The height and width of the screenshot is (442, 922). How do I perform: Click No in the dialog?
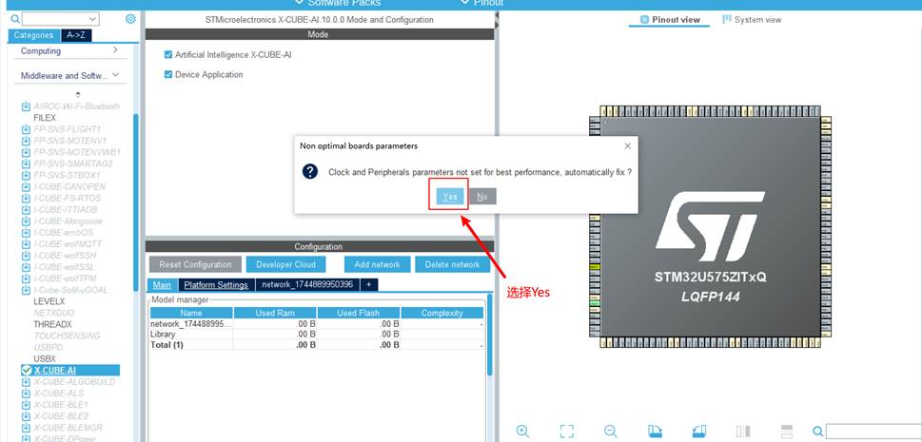pos(482,197)
